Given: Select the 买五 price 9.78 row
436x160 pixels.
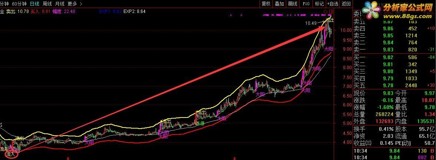Looking at the screenshot, I should point(394,86).
